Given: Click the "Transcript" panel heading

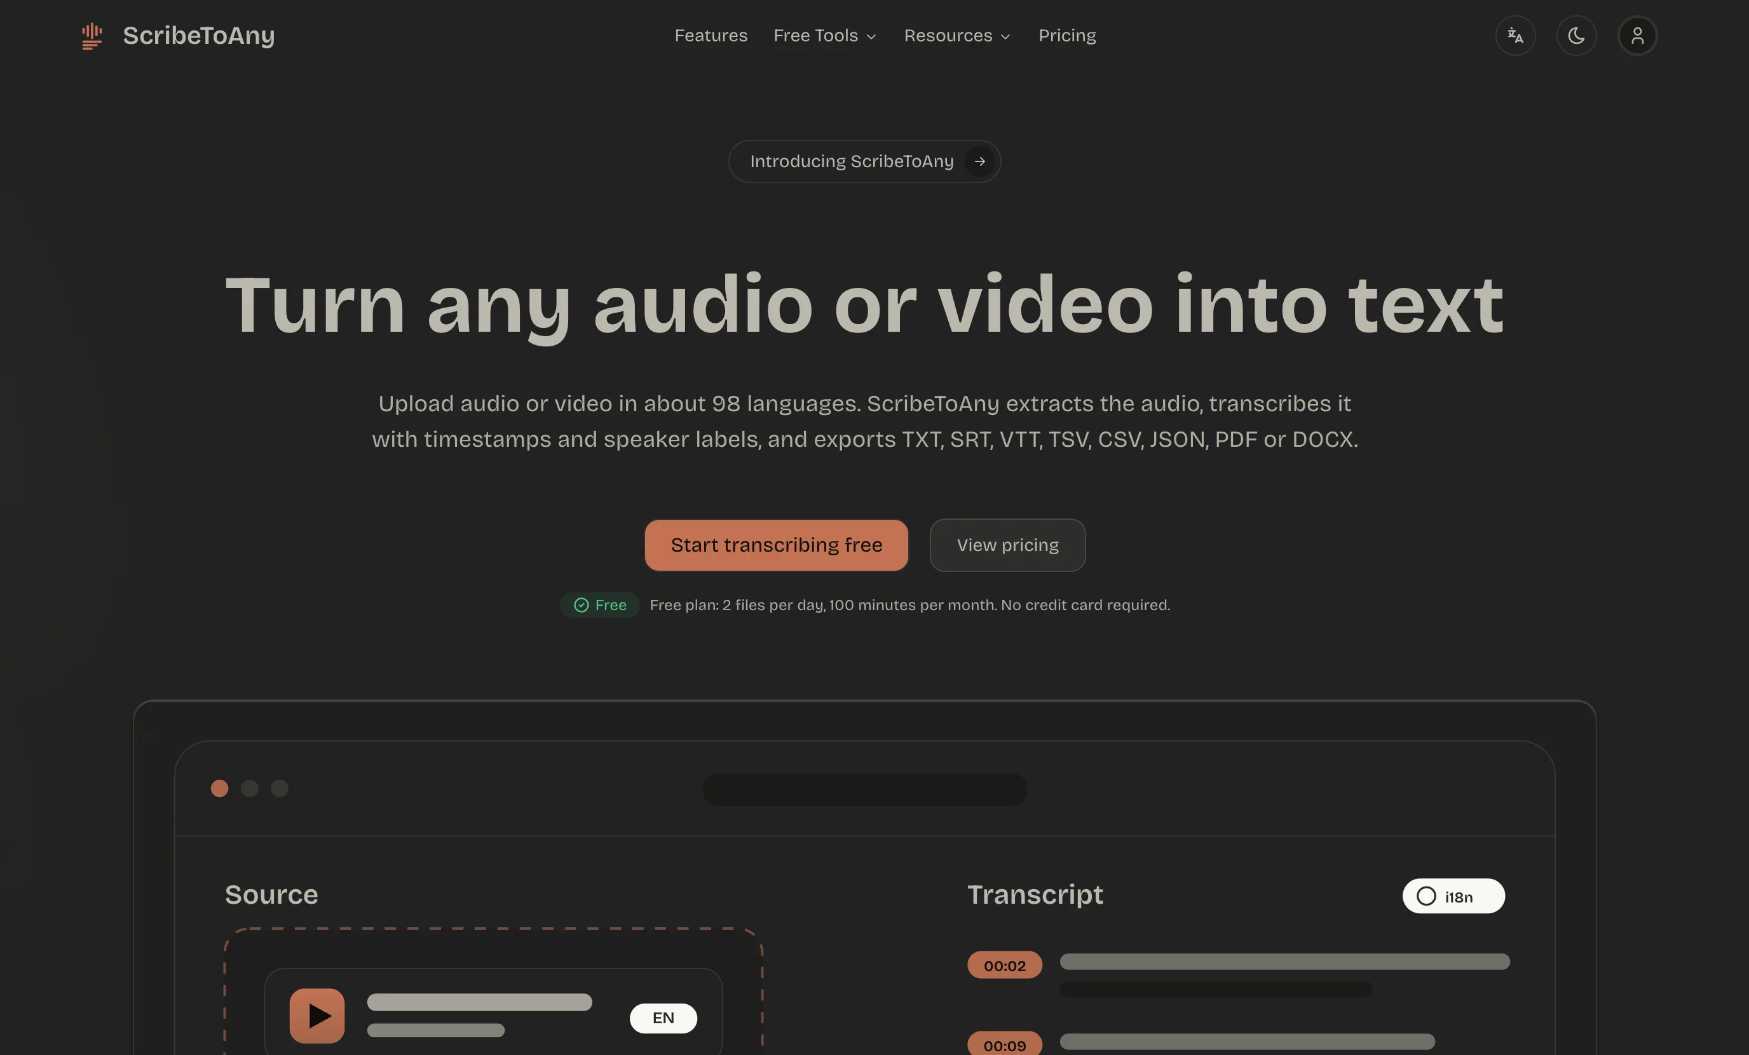Looking at the screenshot, I should pos(1035,895).
